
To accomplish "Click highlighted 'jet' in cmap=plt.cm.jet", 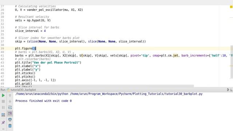I will pos(175,56).
